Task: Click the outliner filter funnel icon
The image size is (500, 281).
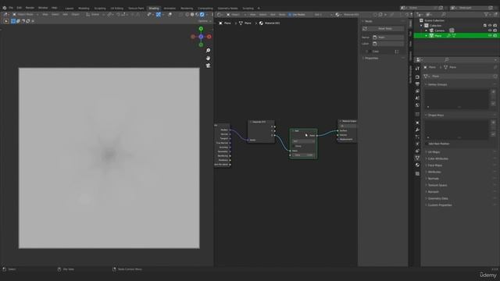Action: coord(486,15)
